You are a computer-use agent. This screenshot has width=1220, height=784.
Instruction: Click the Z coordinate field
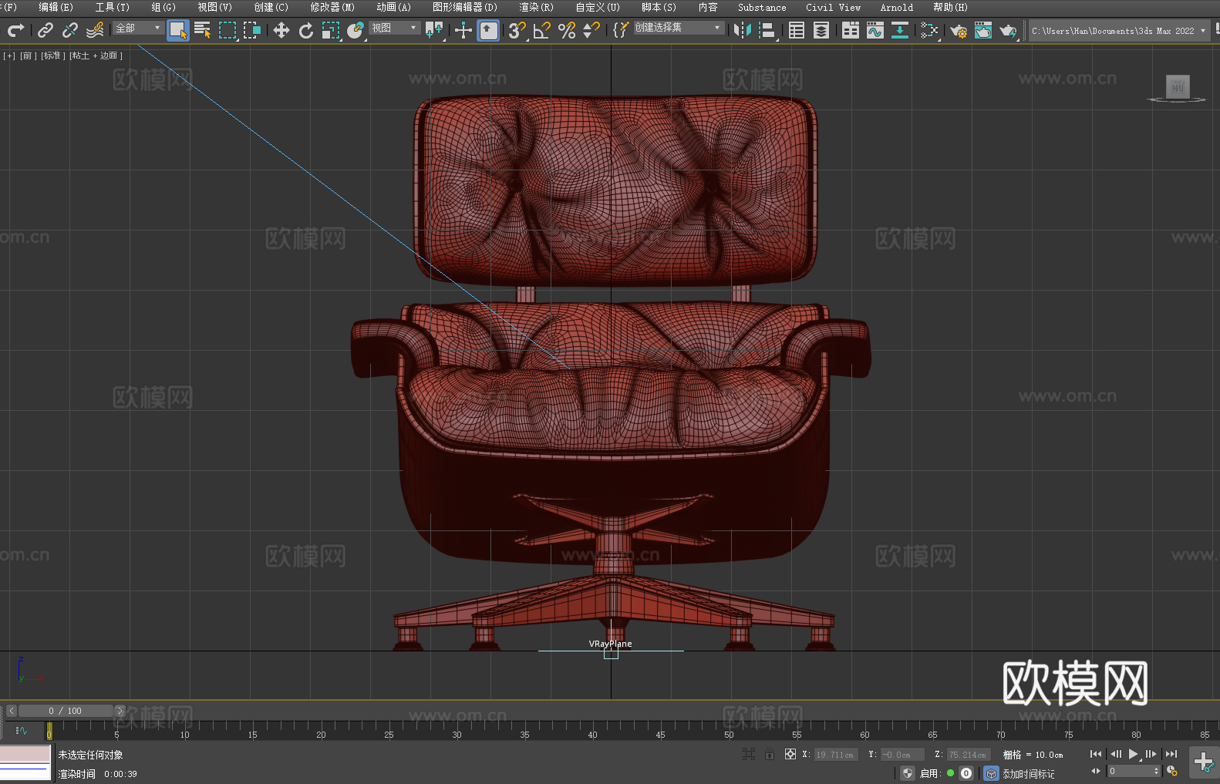969,755
